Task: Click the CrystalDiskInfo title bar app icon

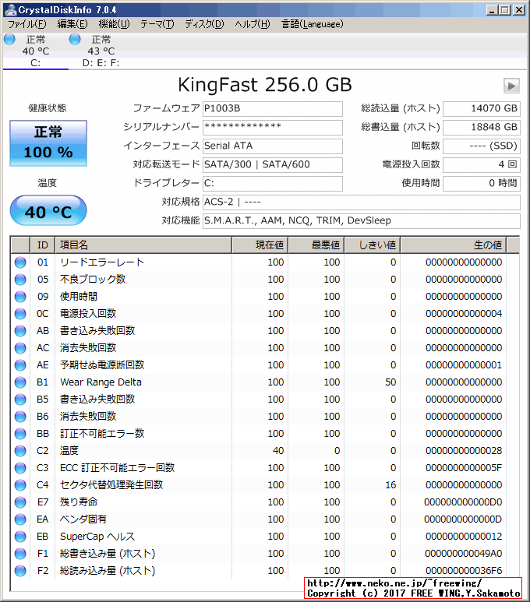Action: point(11,9)
